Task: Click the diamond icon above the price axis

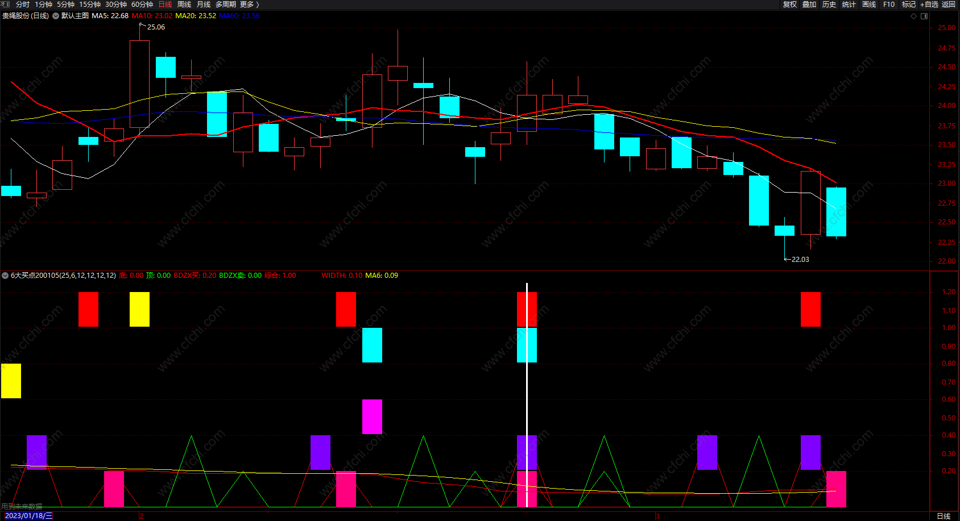Action: click(914, 16)
